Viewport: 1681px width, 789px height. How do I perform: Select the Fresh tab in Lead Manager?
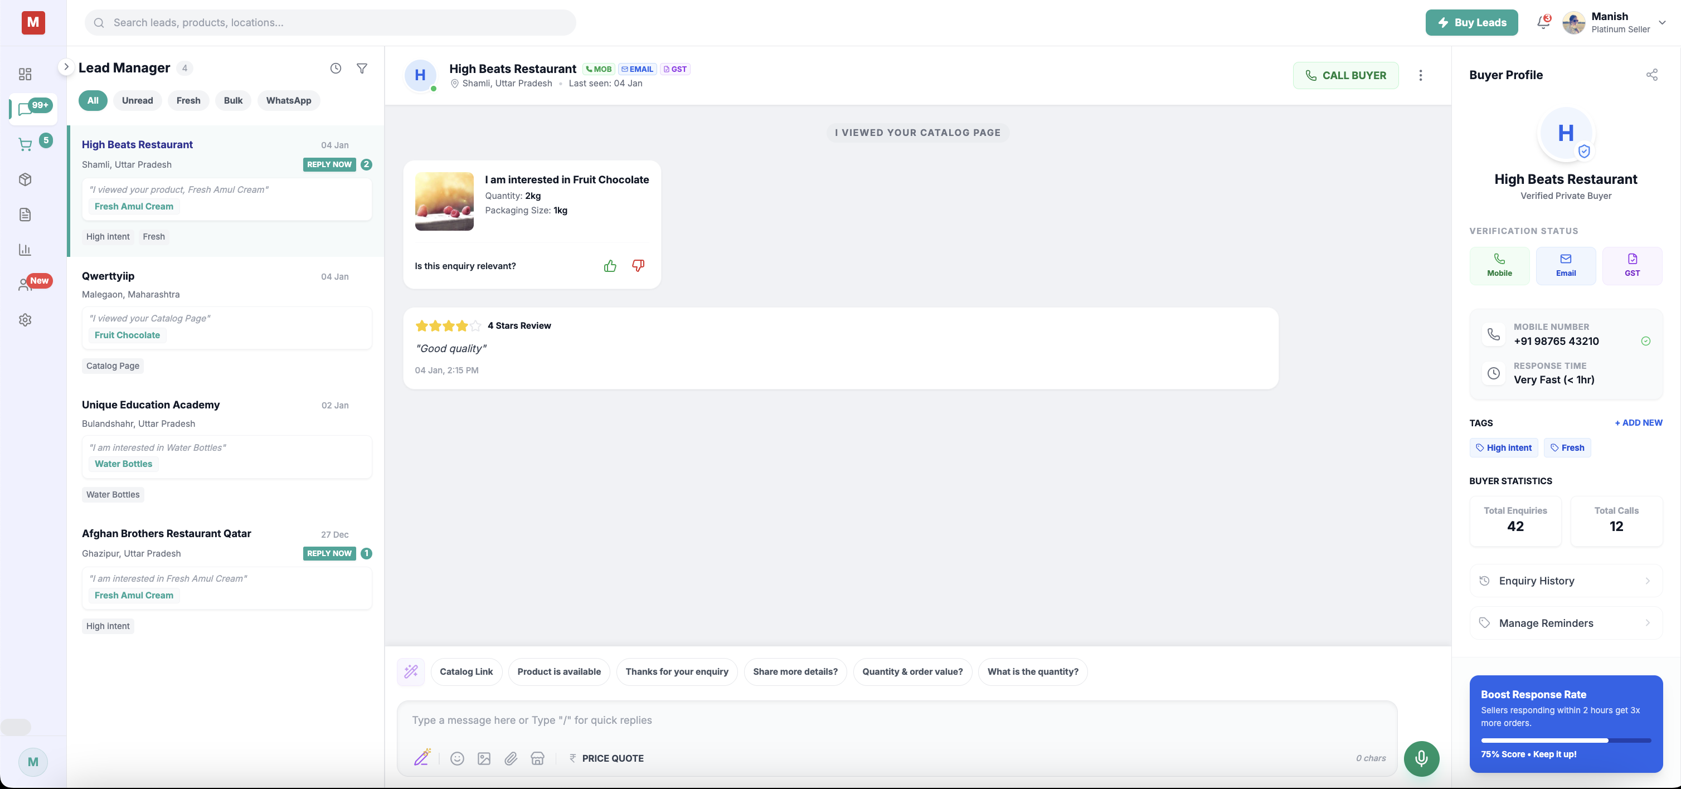188,100
